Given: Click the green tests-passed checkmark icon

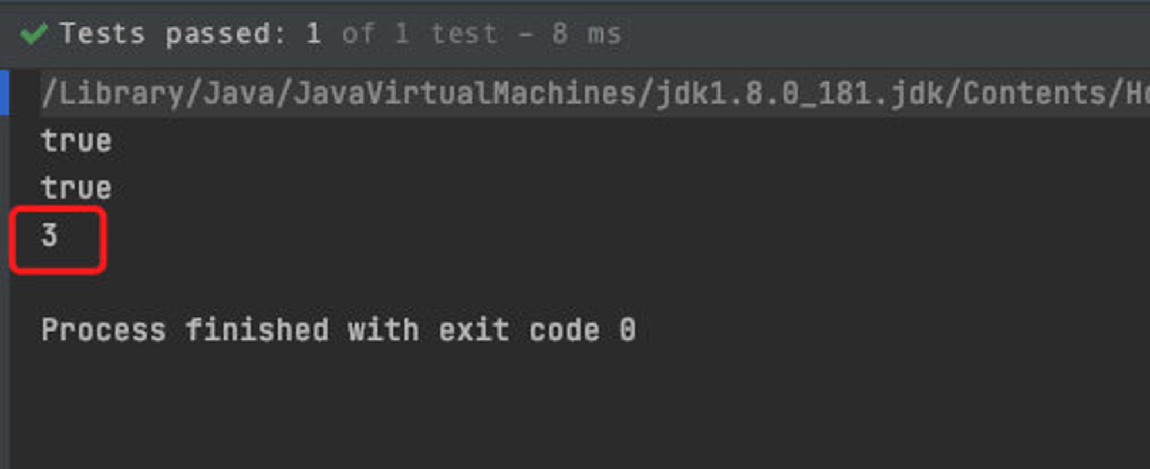Looking at the screenshot, I should pyautogui.click(x=33, y=34).
